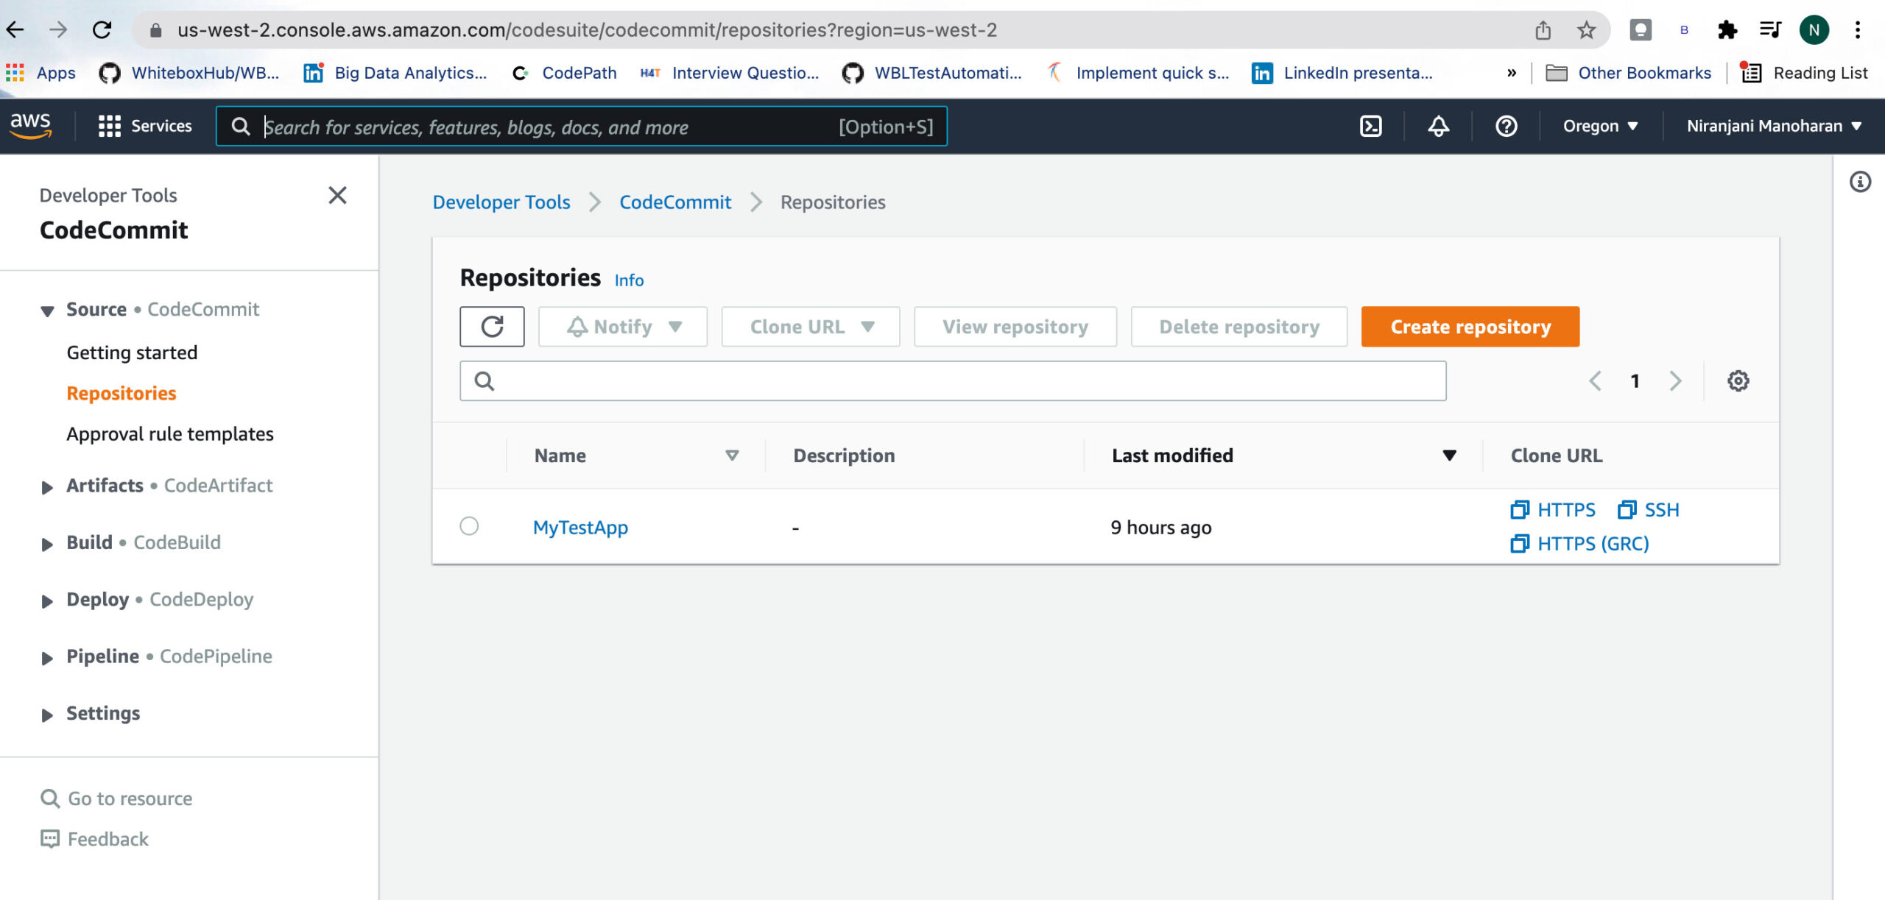Image resolution: width=1885 pixels, height=900 pixels.
Task: Go to Getting started in sidebar
Action: [132, 352]
